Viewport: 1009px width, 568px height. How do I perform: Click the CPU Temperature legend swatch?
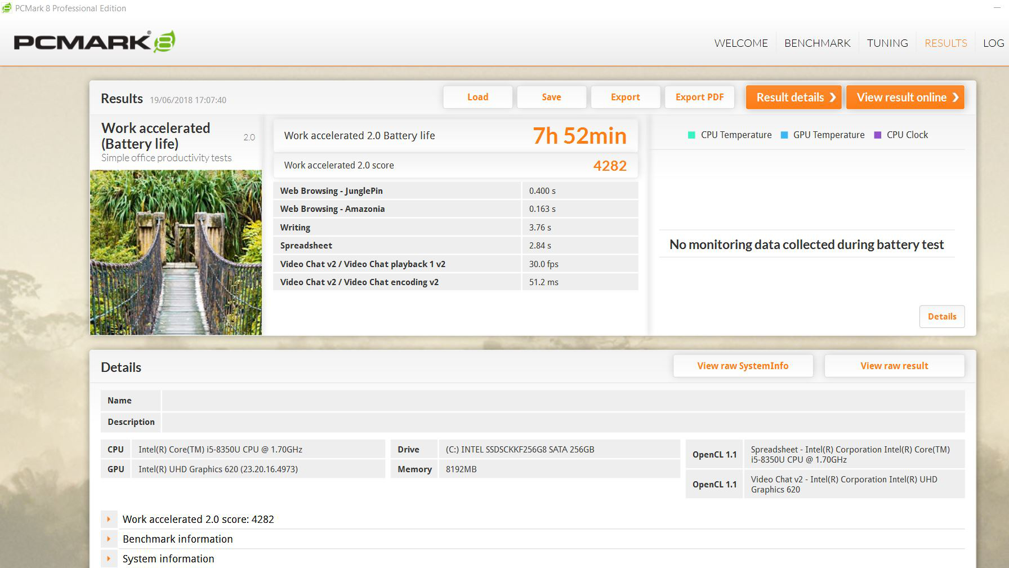692,135
